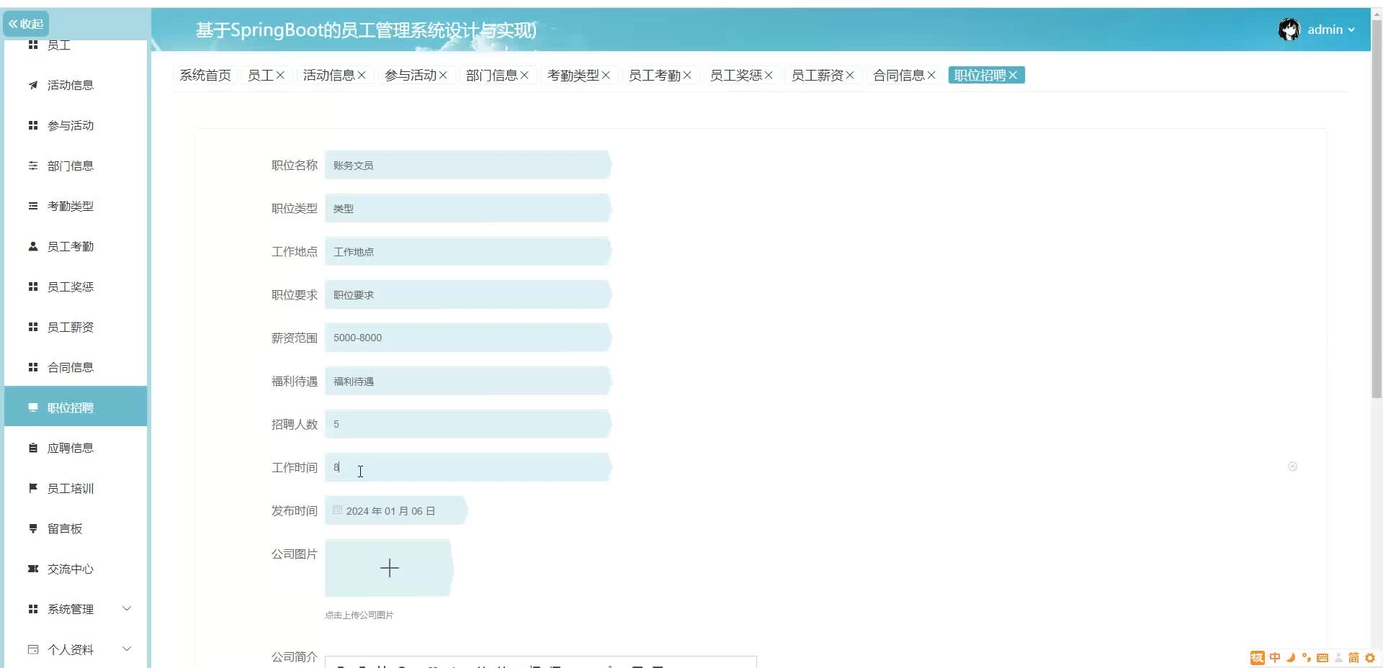Open the admin user dropdown

(x=1331, y=30)
